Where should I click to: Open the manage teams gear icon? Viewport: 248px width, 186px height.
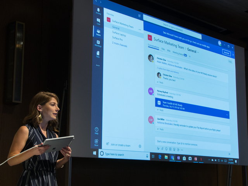[140, 146]
